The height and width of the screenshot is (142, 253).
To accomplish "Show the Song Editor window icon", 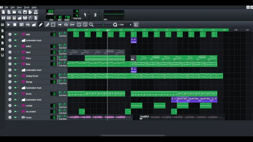I will 3,18.
